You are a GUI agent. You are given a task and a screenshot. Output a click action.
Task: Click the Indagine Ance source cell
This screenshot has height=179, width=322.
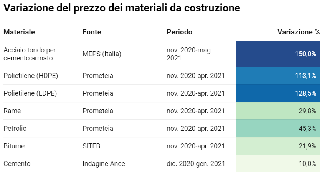(x=104, y=164)
